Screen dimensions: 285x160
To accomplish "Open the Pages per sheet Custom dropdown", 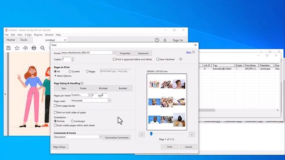I will [x=90, y=95].
